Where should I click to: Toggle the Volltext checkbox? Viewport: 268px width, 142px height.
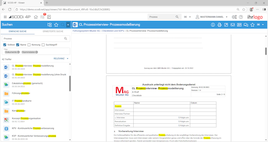click(5, 45)
